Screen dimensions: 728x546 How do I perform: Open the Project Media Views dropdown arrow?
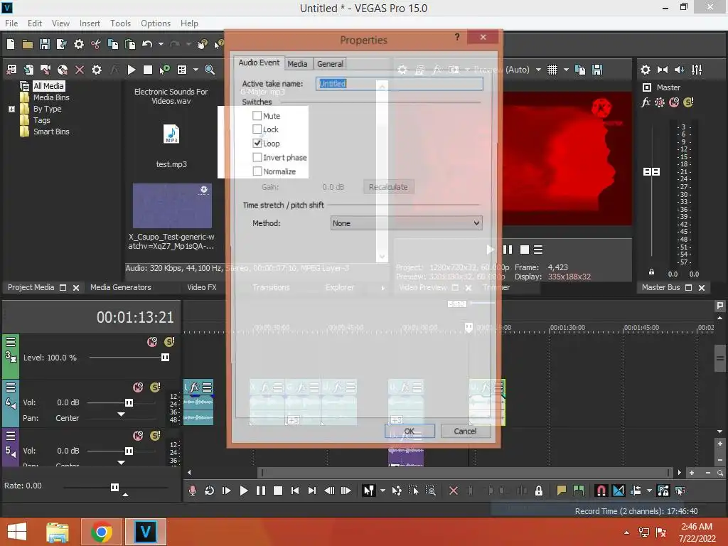click(x=196, y=70)
